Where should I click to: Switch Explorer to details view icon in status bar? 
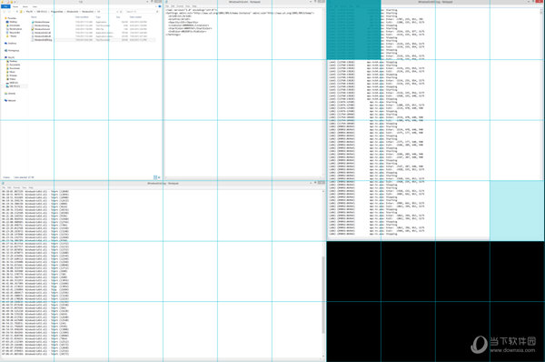coord(155,177)
